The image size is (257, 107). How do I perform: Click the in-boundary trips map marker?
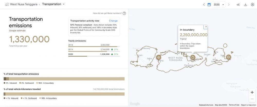tap(193, 57)
